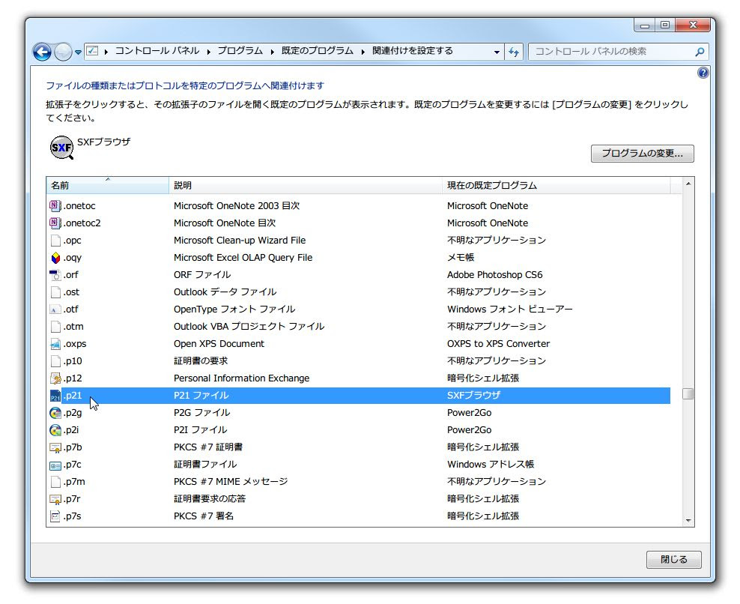Viewport: 740px width, 604px height.
Task: Expand arrow before コントロール パネル breadcrumb
Action: [x=106, y=52]
